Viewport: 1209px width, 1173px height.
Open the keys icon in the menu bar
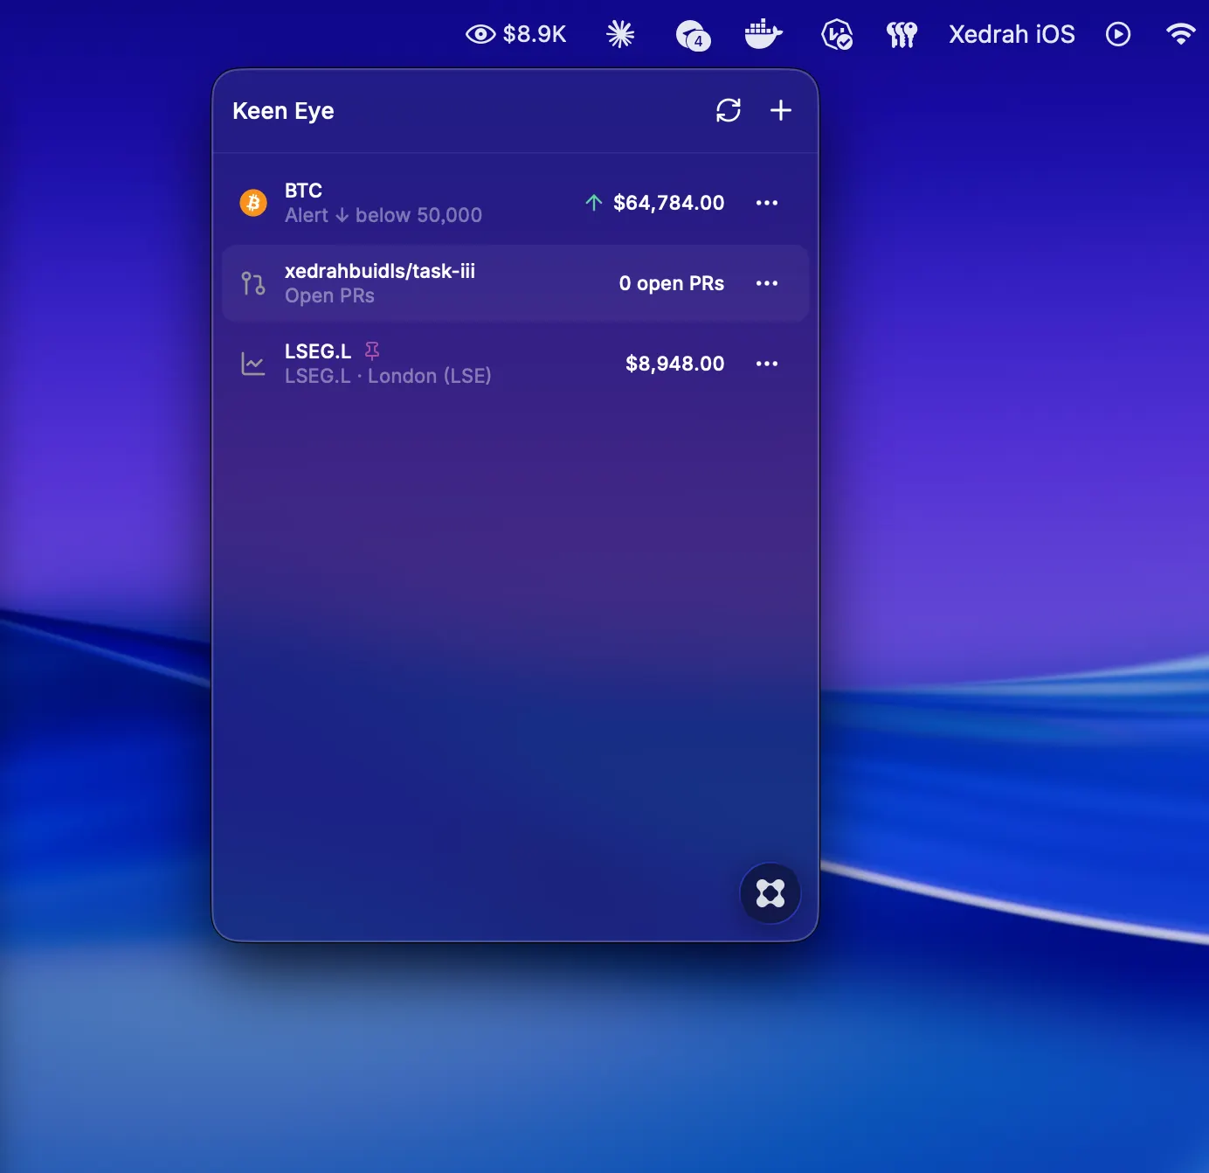click(902, 34)
